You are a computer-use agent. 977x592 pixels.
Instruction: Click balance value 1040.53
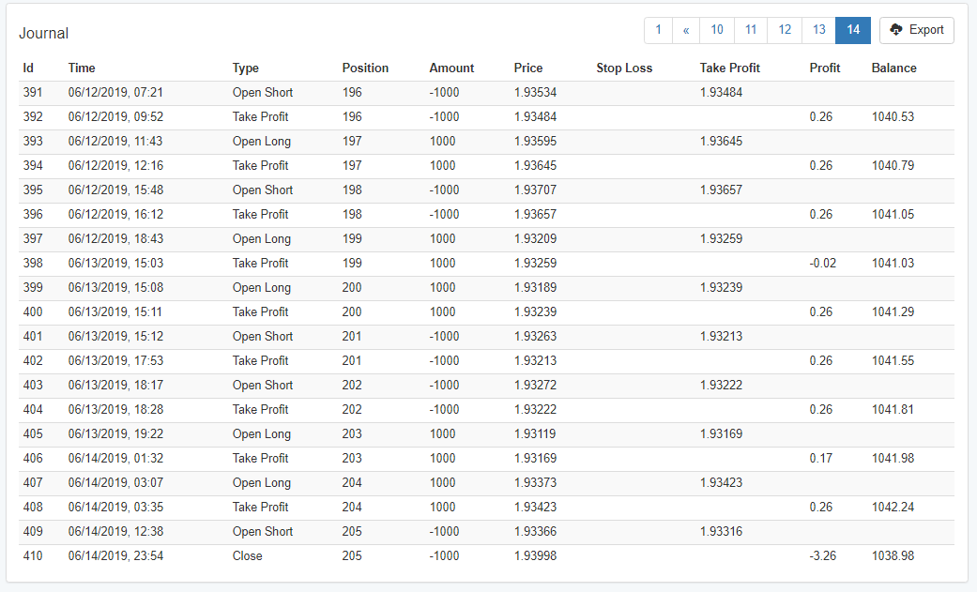tap(893, 116)
